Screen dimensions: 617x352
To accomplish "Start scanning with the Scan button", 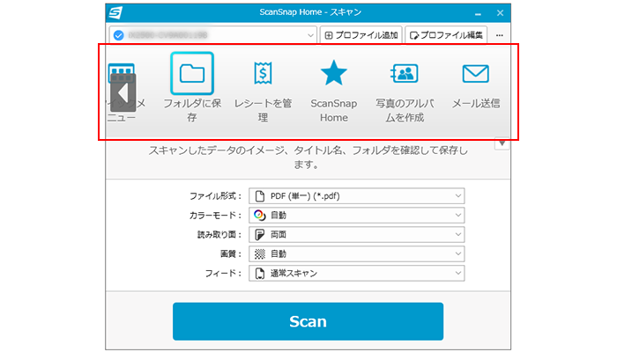I will (308, 321).
